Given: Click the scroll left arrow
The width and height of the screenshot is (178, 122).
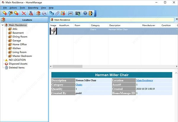Looking at the screenshot, I should (51, 66).
